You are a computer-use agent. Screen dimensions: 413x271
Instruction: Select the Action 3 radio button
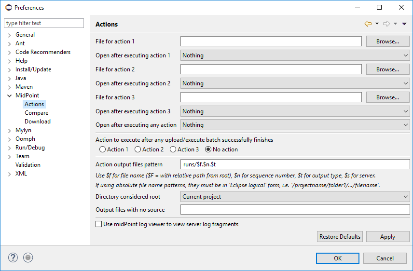[x=173, y=149]
